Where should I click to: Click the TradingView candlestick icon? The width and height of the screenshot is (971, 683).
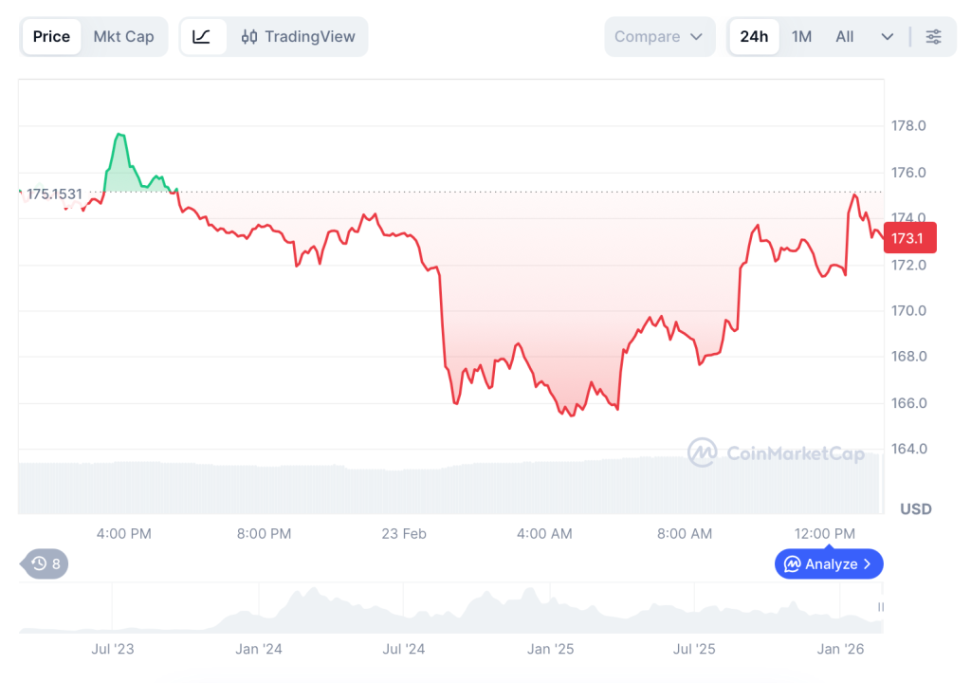(249, 37)
